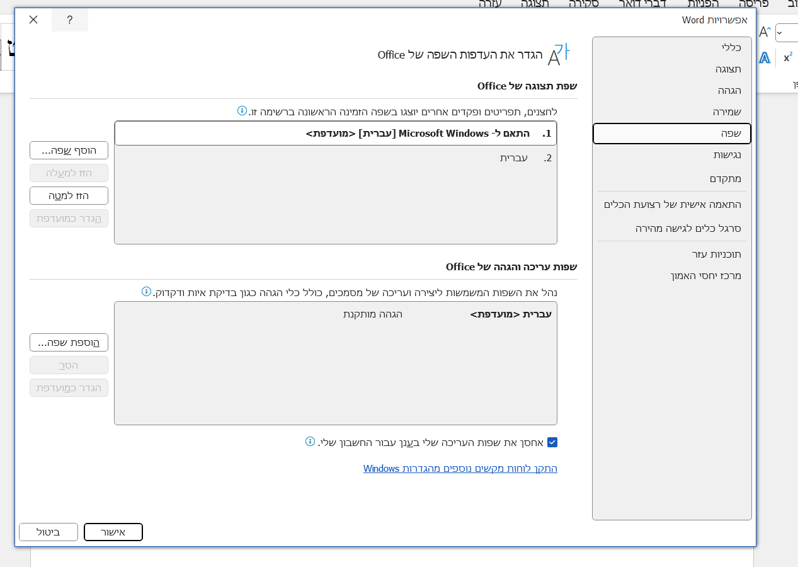
Task: Click the הזז למעלה button
Action: [x=69, y=173]
